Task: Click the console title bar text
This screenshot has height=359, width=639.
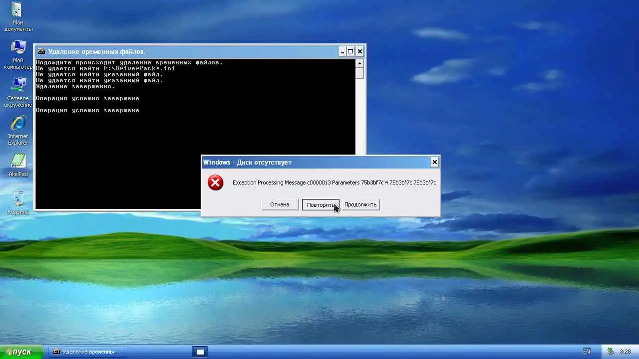Action: 97,51
